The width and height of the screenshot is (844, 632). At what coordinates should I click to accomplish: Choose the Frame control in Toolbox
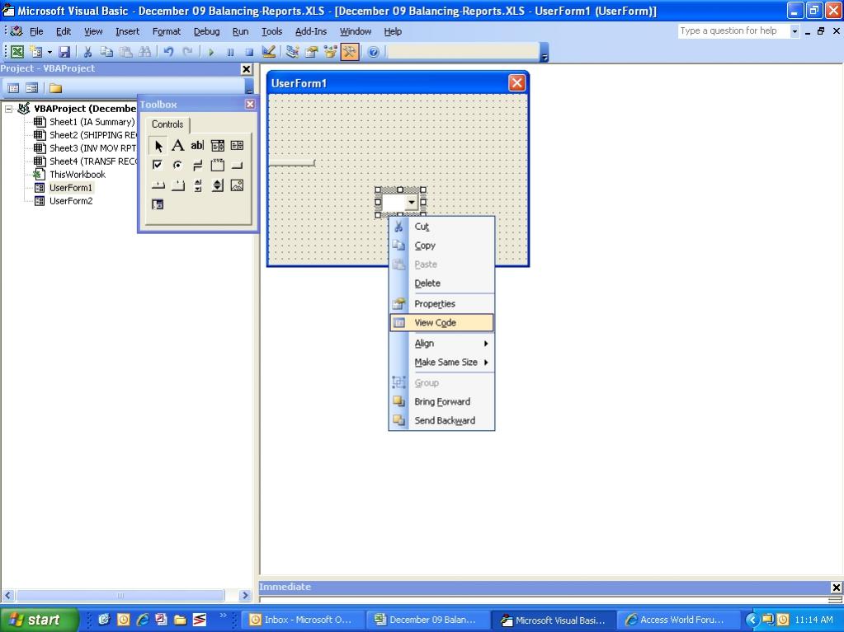[218, 165]
